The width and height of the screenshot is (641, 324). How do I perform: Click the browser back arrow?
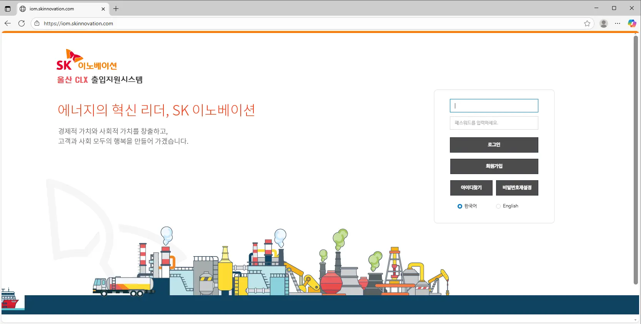8,23
